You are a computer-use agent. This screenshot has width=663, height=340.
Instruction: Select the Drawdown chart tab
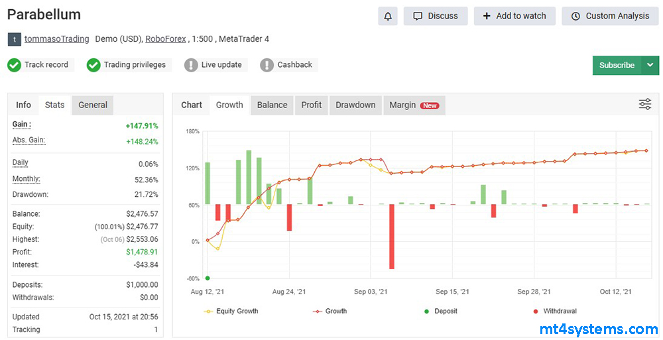[x=355, y=105]
